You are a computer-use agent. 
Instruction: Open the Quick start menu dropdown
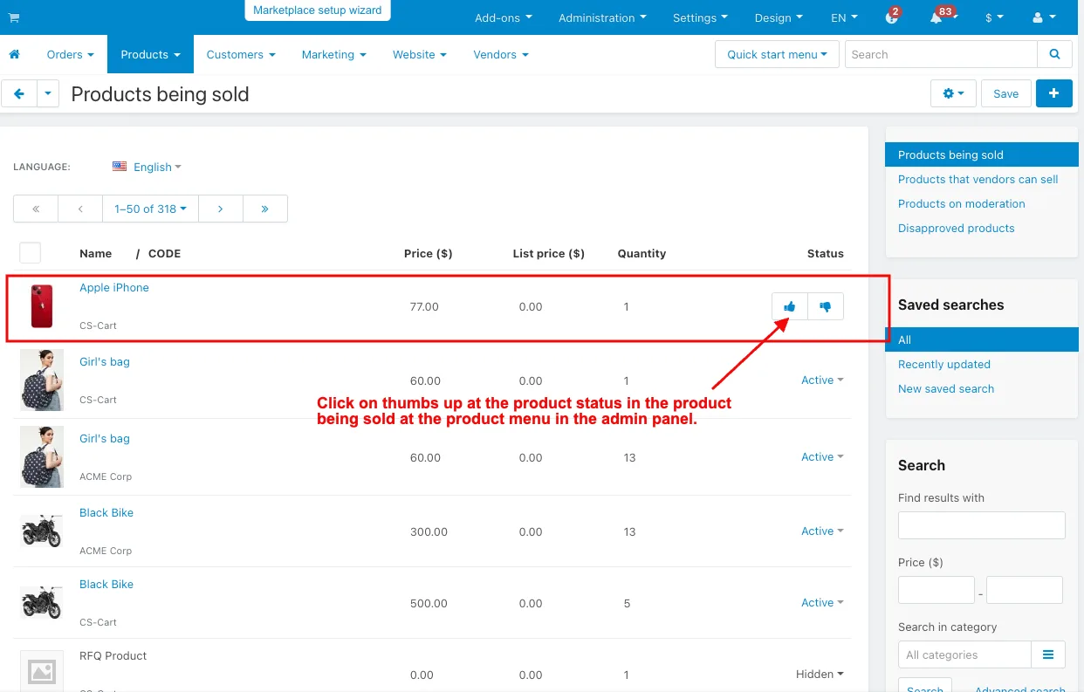777,54
